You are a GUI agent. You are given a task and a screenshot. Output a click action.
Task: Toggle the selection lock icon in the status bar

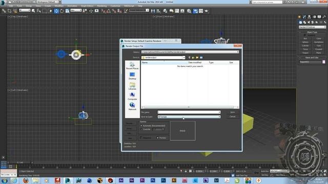(x=186, y=171)
